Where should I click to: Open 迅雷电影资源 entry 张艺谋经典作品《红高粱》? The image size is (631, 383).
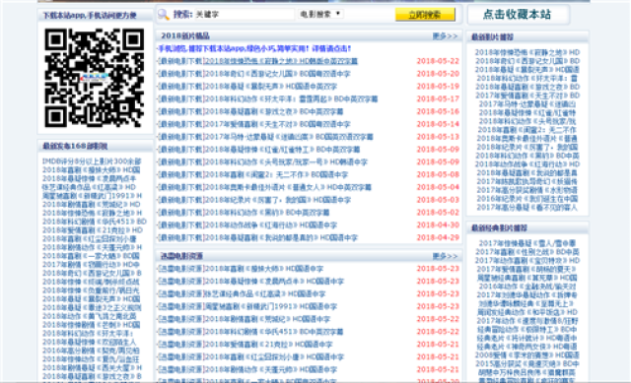click(x=265, y=293)
